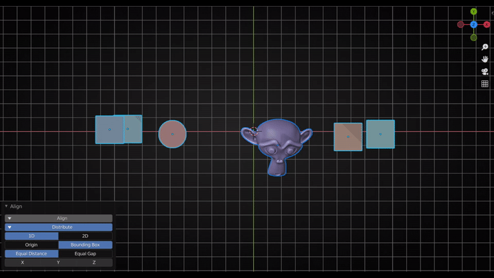Collapse the Distribute dropdown section

(x=58, y=227)
